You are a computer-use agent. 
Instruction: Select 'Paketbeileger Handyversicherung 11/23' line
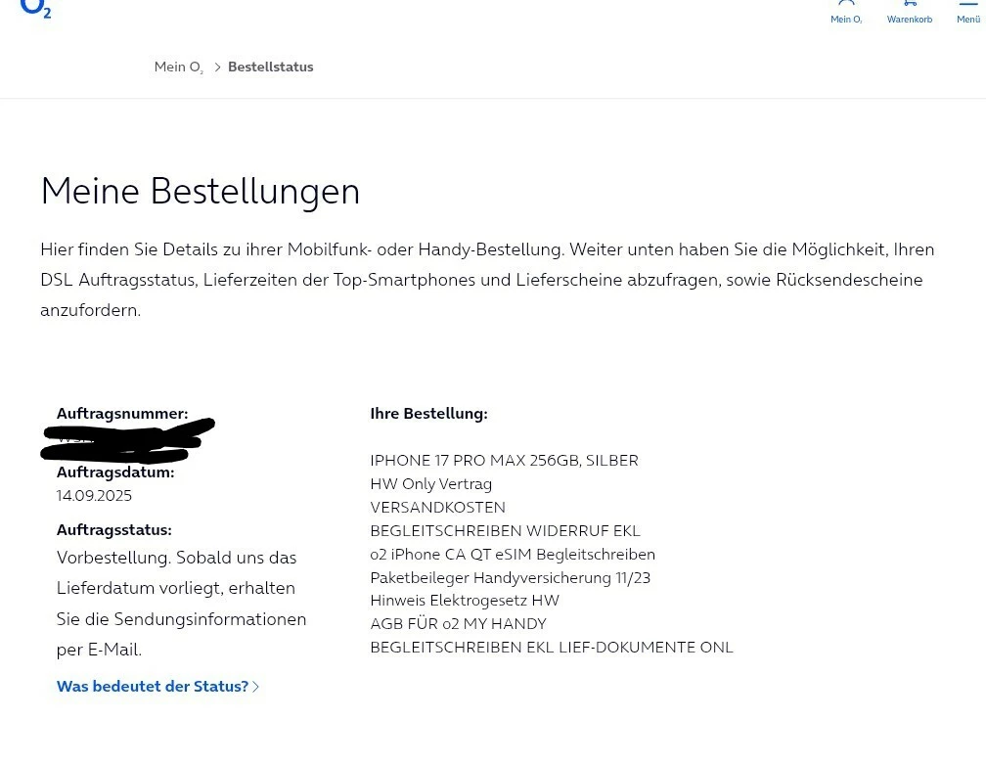click(x=511, y=577)
